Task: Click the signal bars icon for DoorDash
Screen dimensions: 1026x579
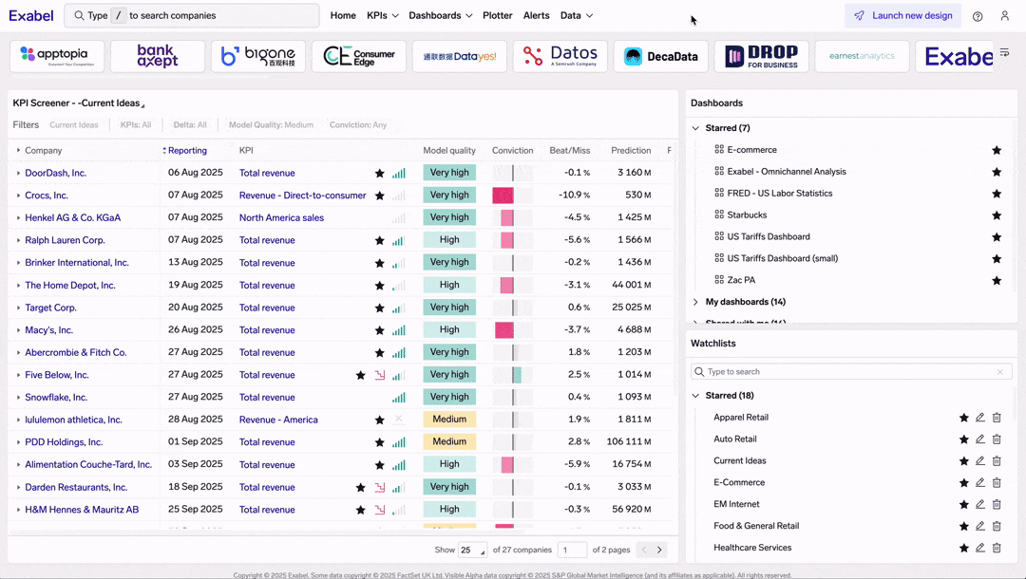Action: [398, 173]
